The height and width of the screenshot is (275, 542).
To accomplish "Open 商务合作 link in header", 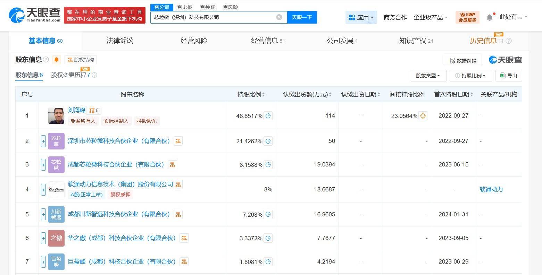I will [395, 17].
